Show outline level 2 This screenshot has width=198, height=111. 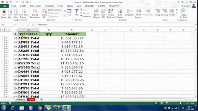[6, 30]
